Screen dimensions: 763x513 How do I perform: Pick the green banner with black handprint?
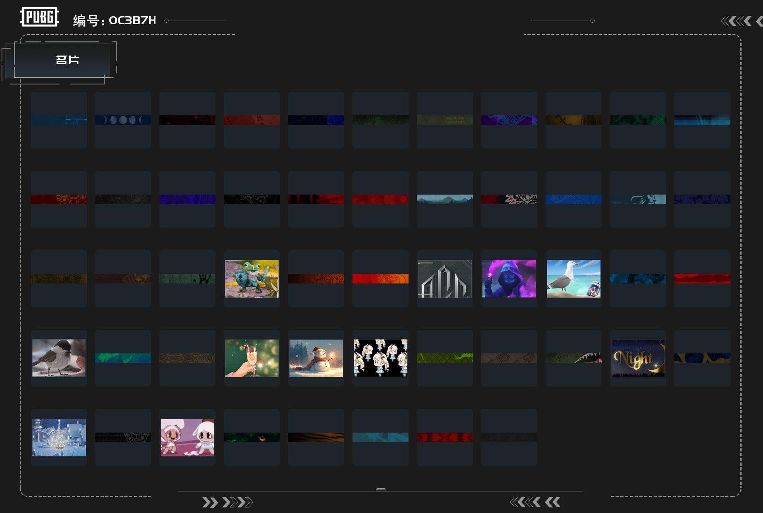(187, 279)
